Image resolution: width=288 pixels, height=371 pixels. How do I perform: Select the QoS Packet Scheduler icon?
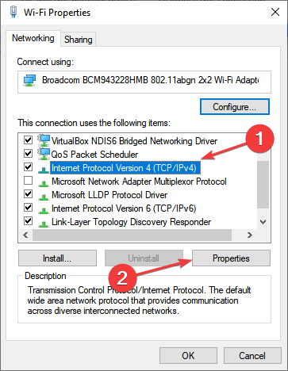[44, 154]
